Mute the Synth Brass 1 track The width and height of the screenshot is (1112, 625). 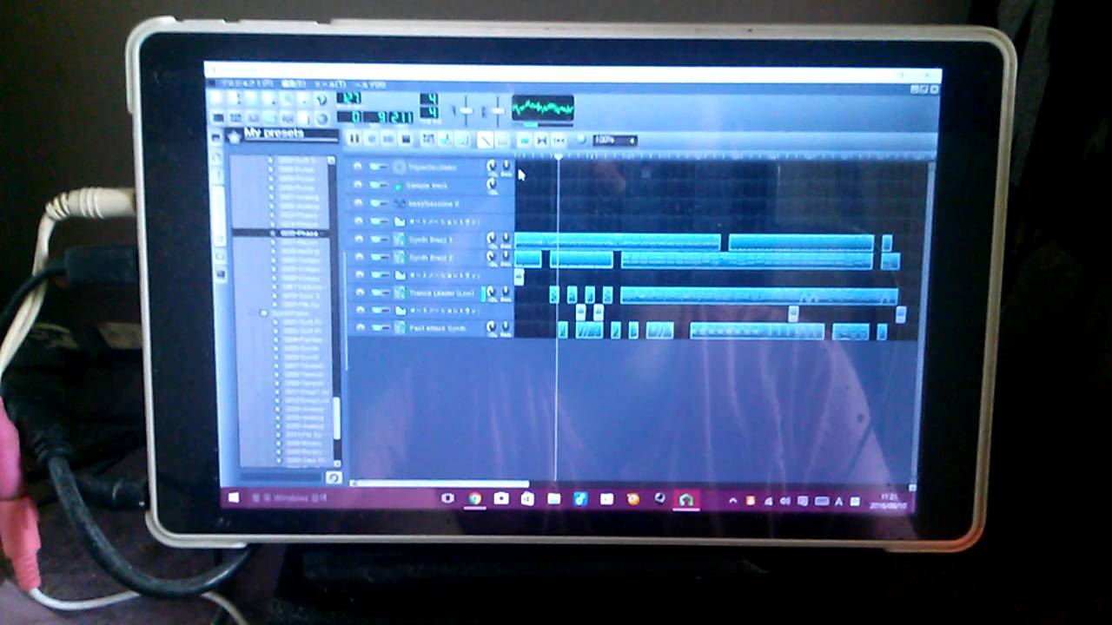(374, 239)
